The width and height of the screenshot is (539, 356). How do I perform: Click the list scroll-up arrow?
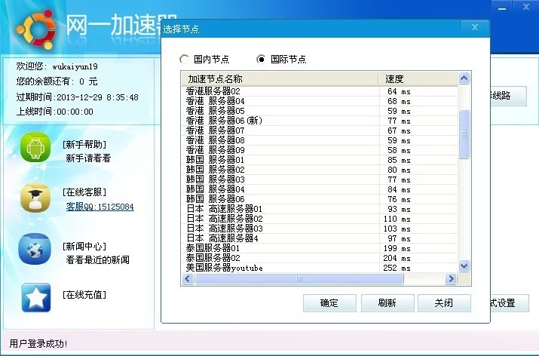click(464, 78)
